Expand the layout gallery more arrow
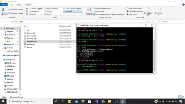This screenshot has width=185, height=104. 83,14
